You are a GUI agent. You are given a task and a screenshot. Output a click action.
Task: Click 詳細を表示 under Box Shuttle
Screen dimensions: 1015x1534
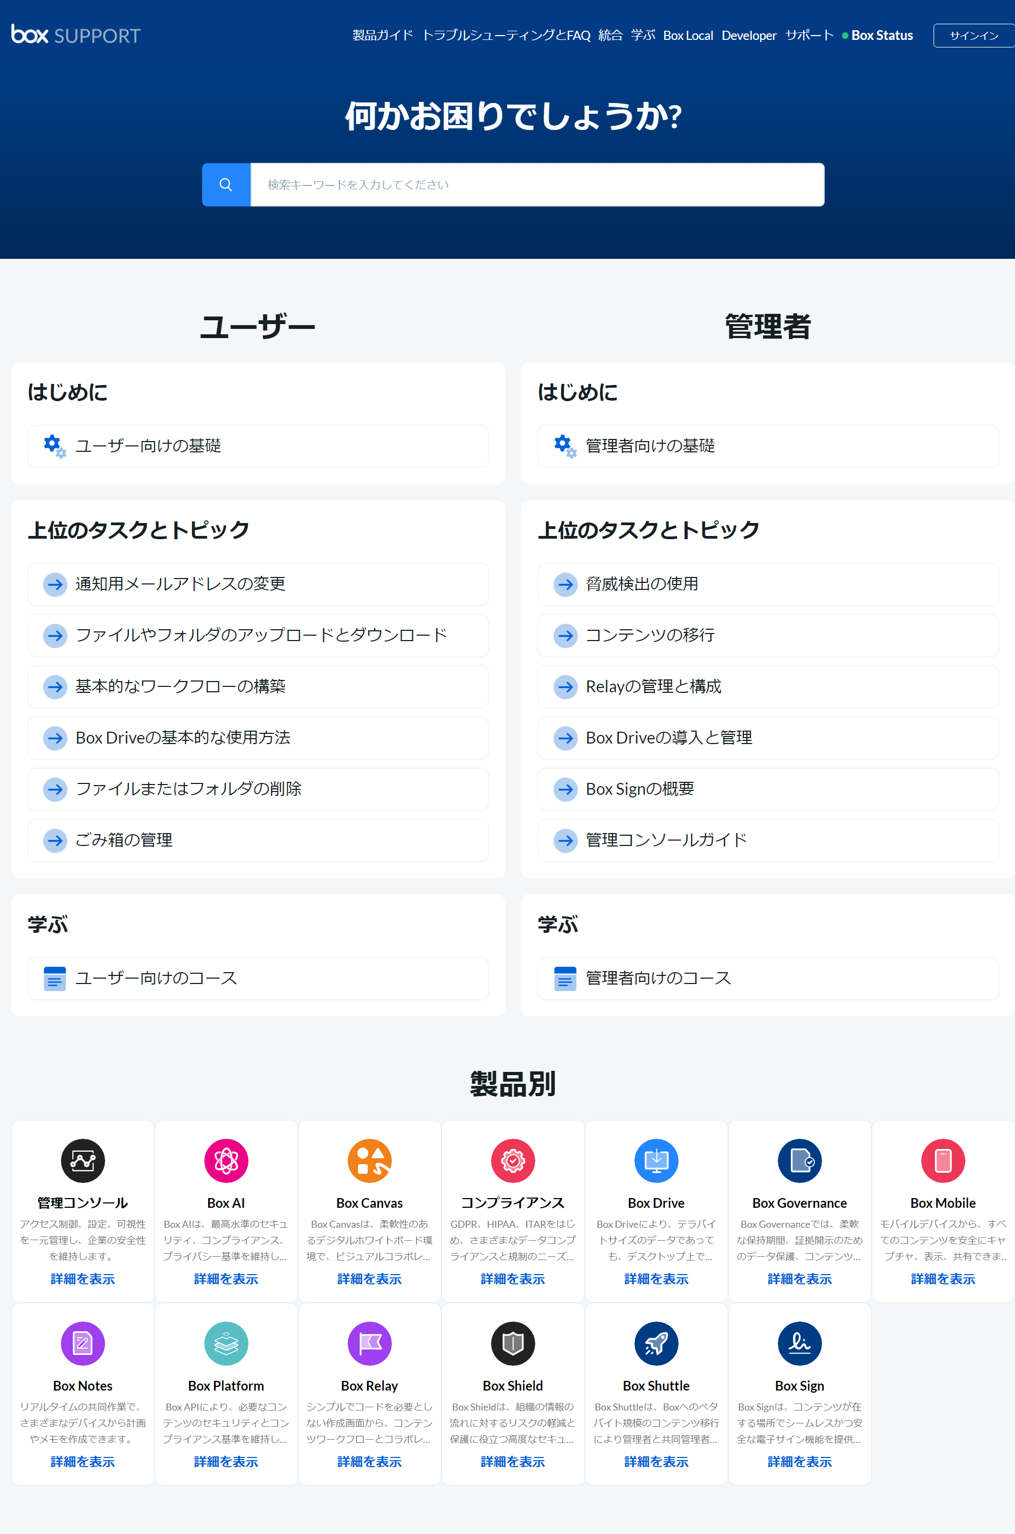point(657,1461)
